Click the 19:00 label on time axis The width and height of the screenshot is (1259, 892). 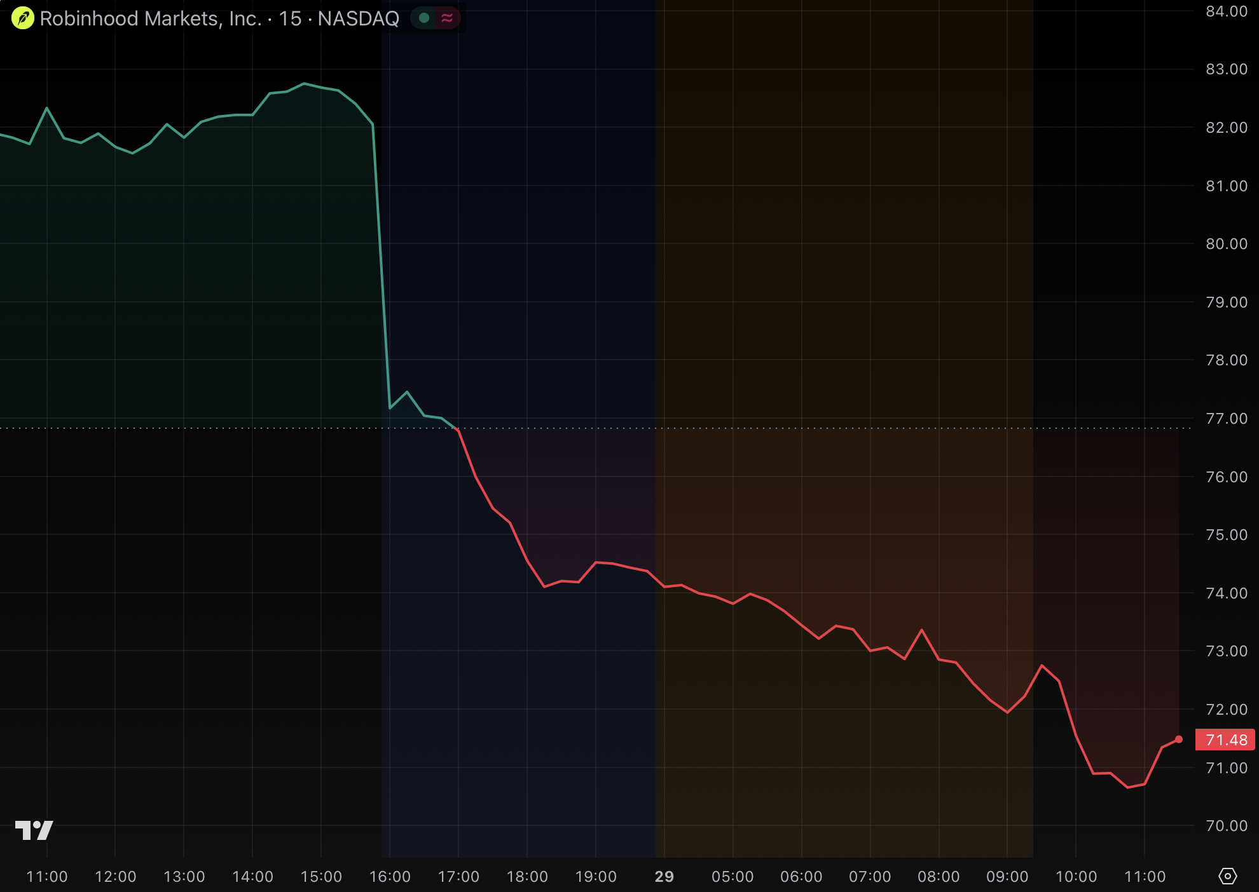tap(596, 877)
